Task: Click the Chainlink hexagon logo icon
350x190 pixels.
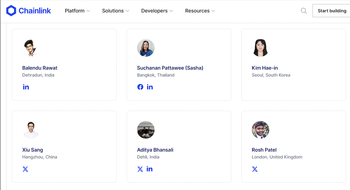Action: point(11,11)
